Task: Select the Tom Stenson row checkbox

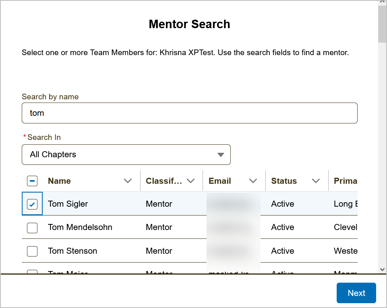Action: point(32,251)
